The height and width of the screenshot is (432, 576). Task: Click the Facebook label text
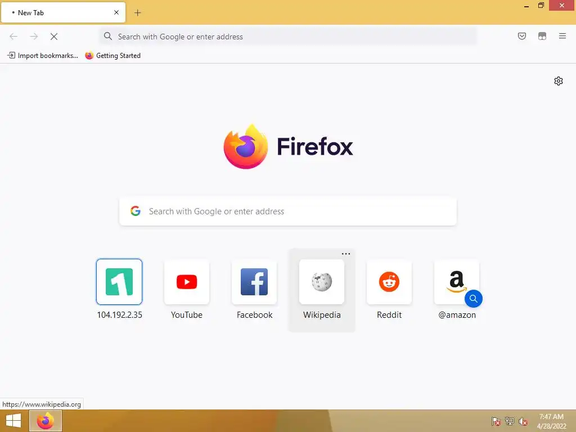coord(254,315)
